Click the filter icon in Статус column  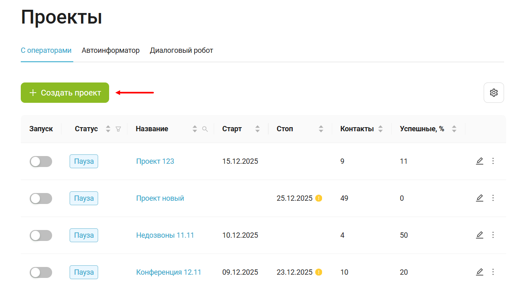coord(118,129)
